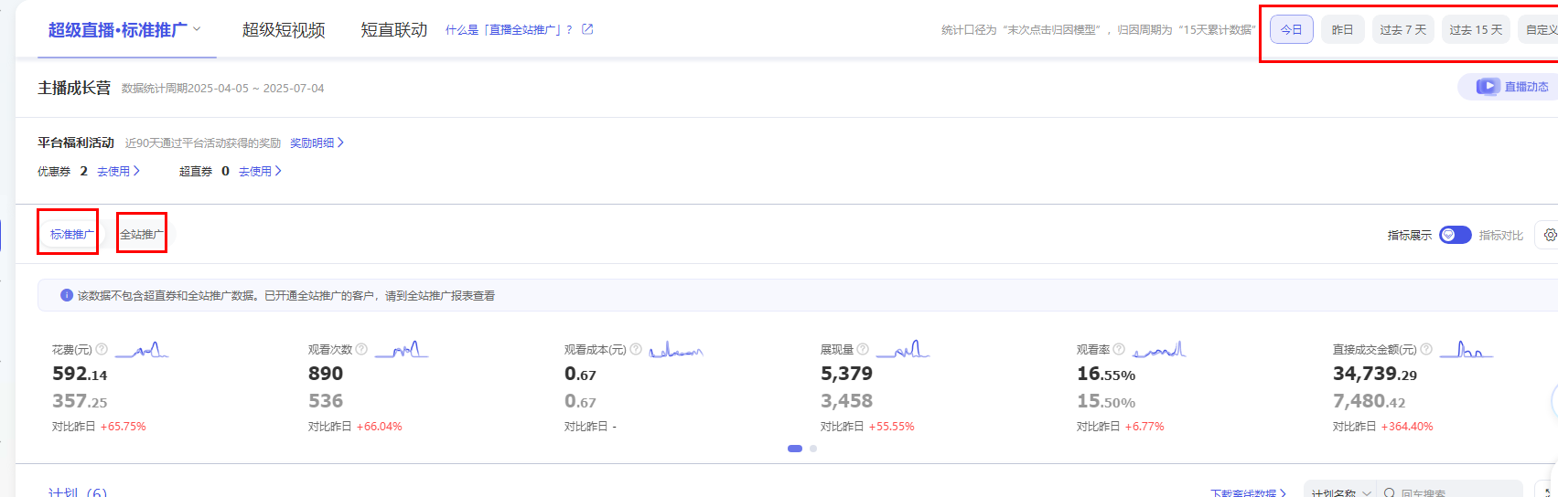Go to the second metrics page dot
The width and height of the screenshot is (1558, 497).
coord(813,449)
